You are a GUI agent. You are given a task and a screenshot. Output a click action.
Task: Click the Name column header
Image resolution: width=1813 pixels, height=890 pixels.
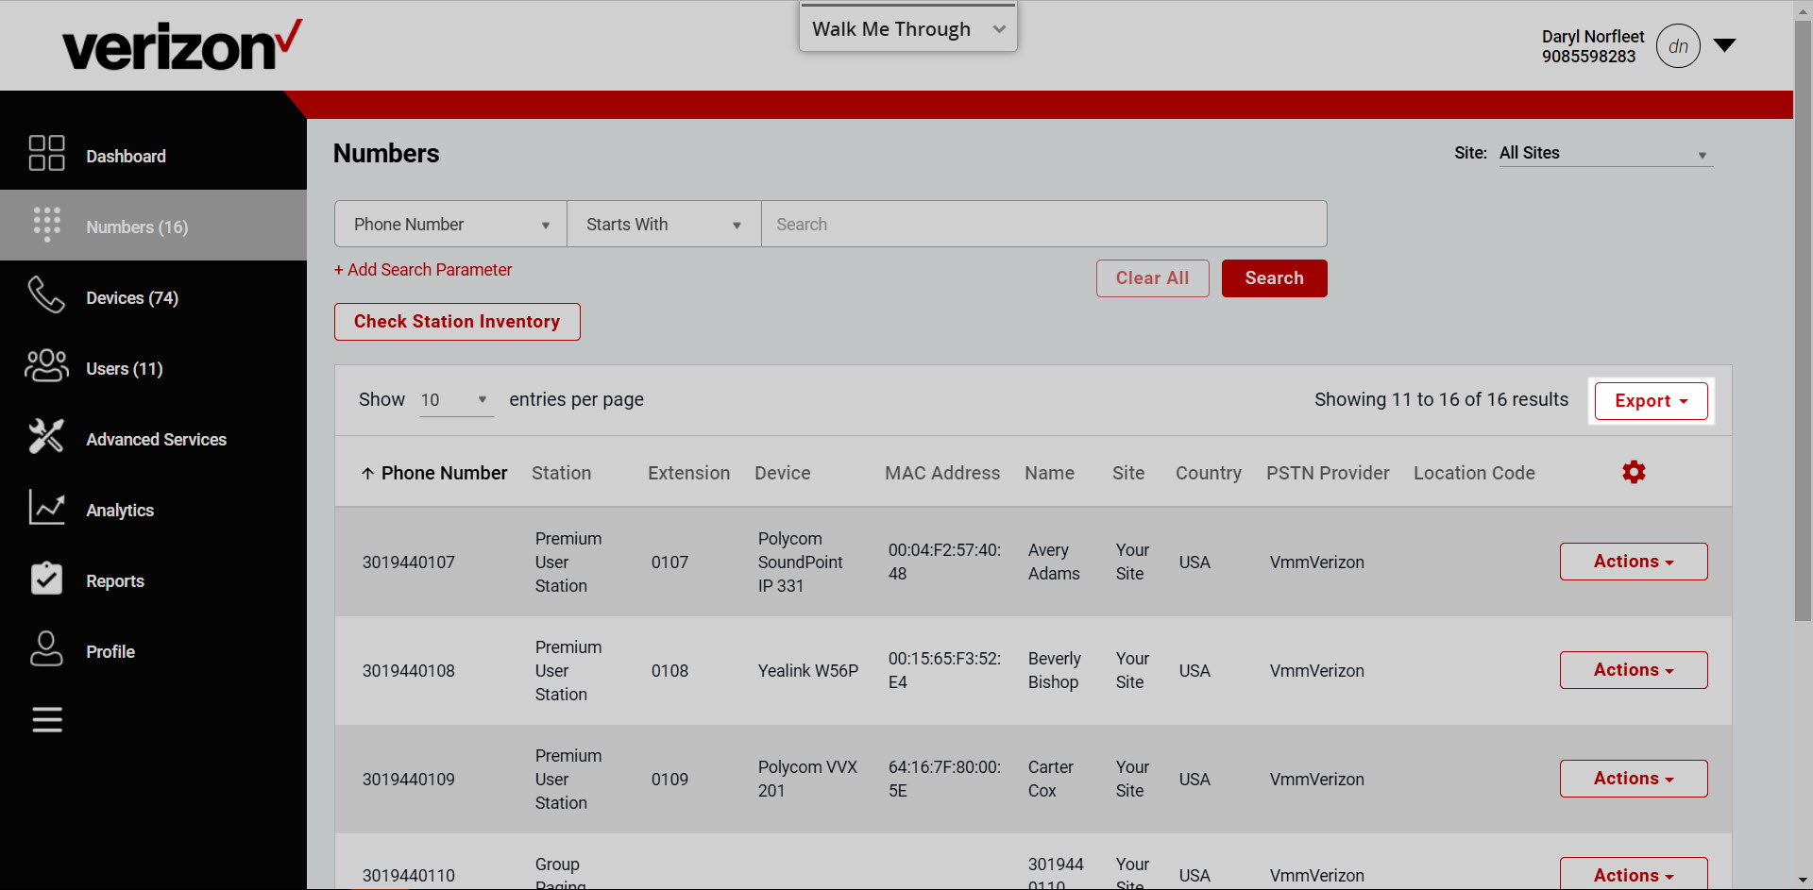coord(1049,473)
